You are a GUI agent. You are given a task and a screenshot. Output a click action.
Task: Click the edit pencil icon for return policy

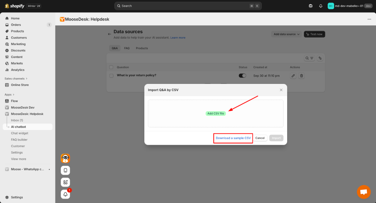(x=293, y=76)
